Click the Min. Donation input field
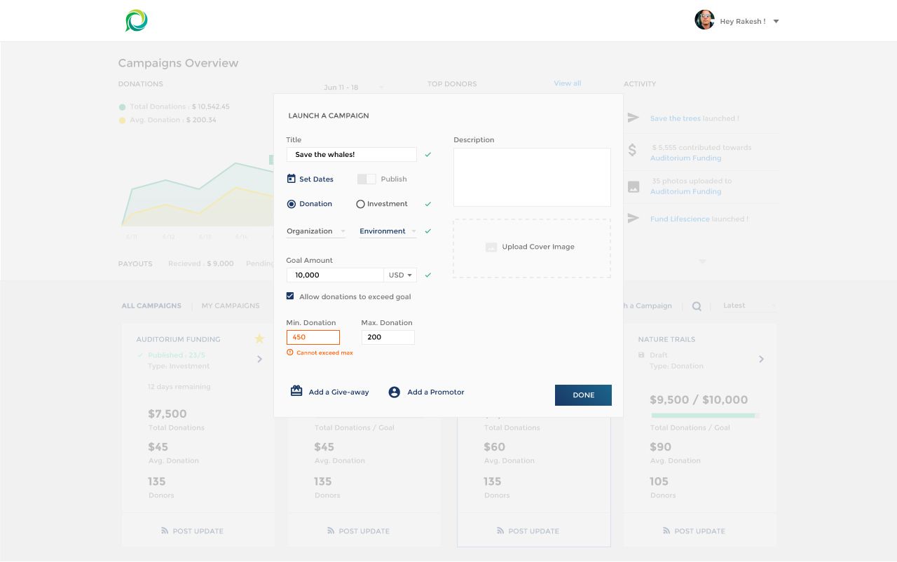The height and width of the screenshot is (562, 897). 313,337
